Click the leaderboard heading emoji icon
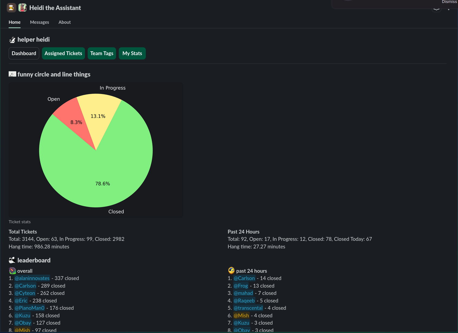Viewport: 458px width, 333px height. (x=12, y=260)
